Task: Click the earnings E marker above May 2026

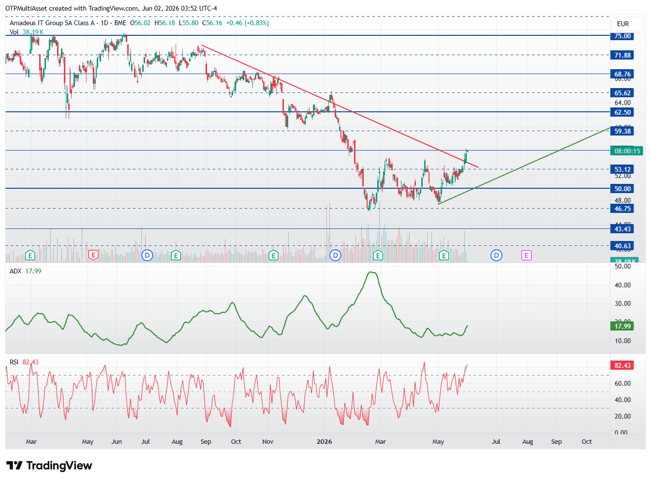Action: click(x=444, y=255)
